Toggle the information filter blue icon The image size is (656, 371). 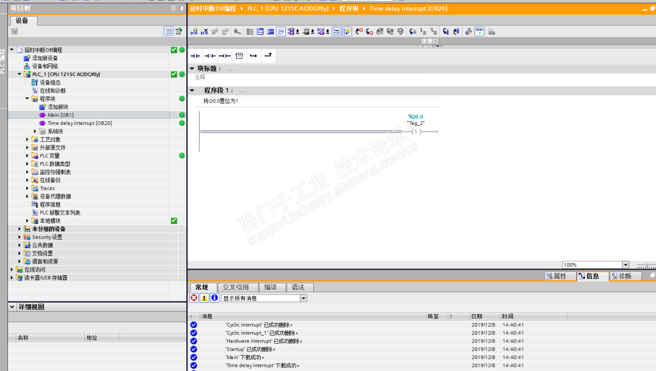pos(215,298)
